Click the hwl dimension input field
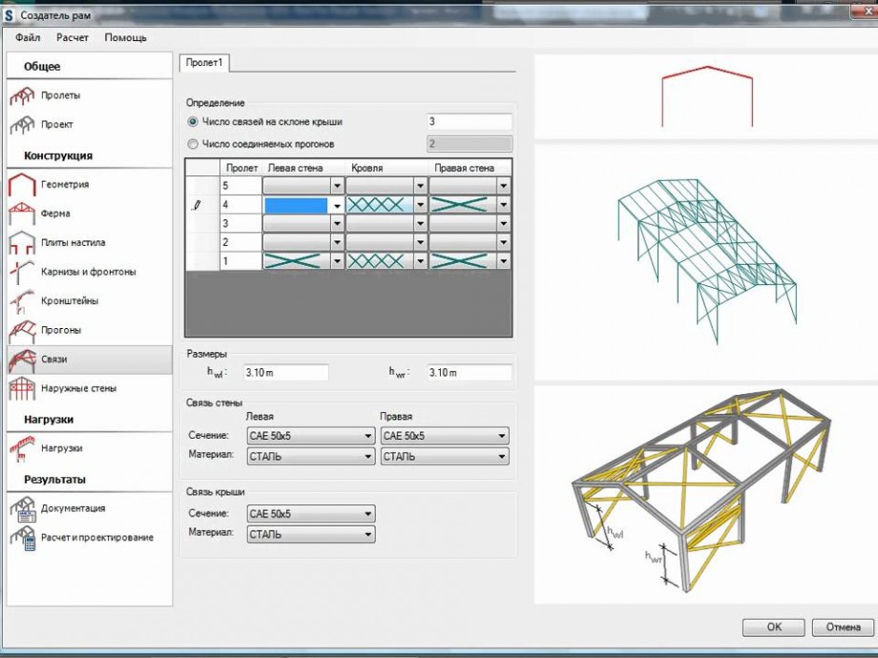The image size is (878, 658). pos(284,372)
